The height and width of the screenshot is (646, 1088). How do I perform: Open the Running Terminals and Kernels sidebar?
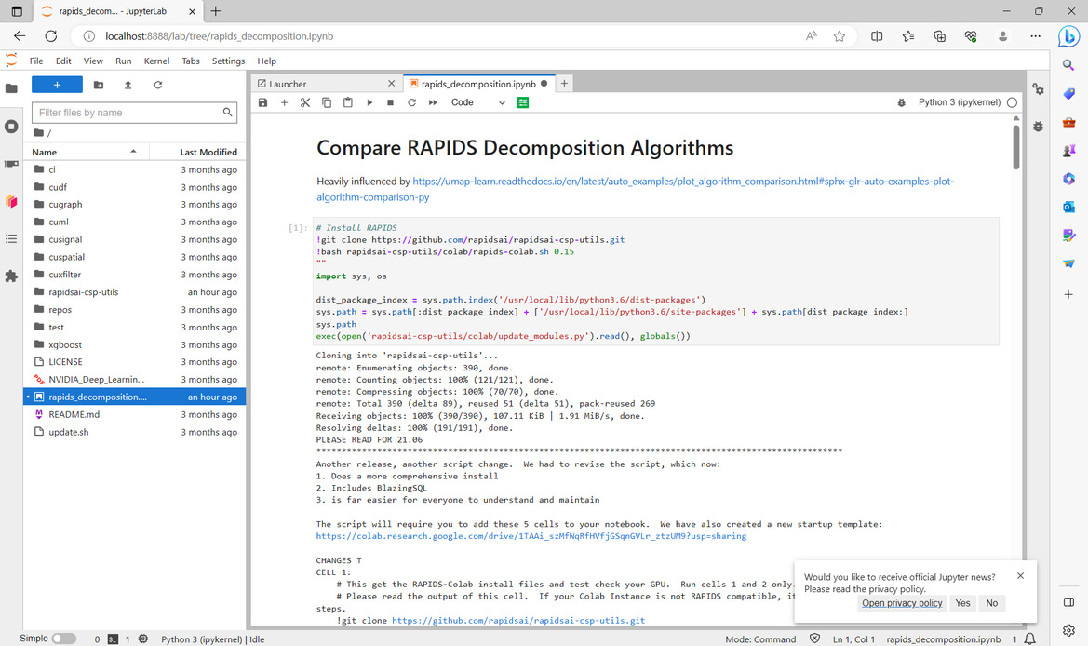11,127
